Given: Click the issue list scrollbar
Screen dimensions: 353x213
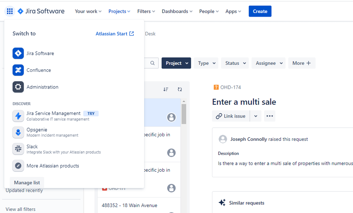Looking at the screenshot, I should pos(184,114).
